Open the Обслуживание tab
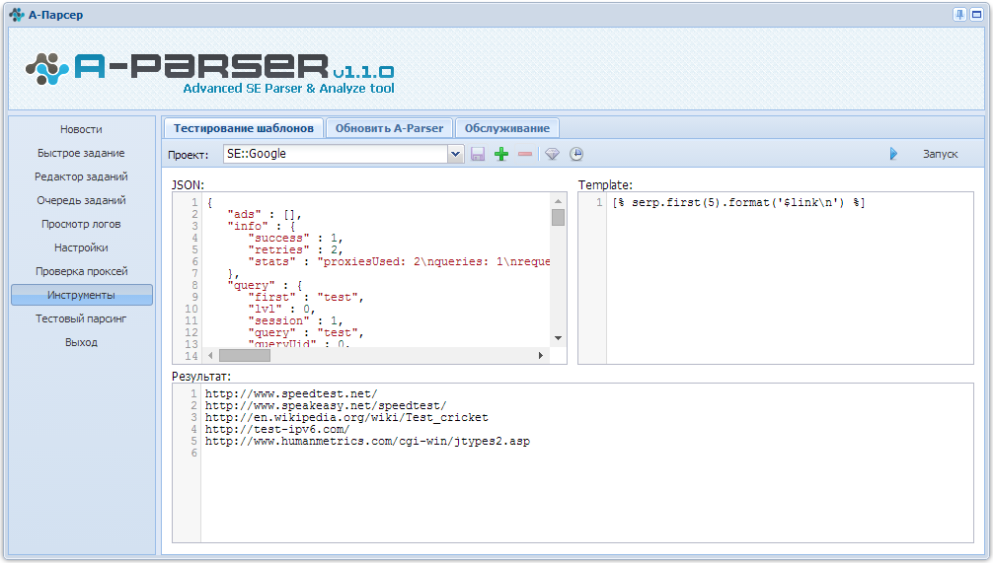 [x=507, y=128]
